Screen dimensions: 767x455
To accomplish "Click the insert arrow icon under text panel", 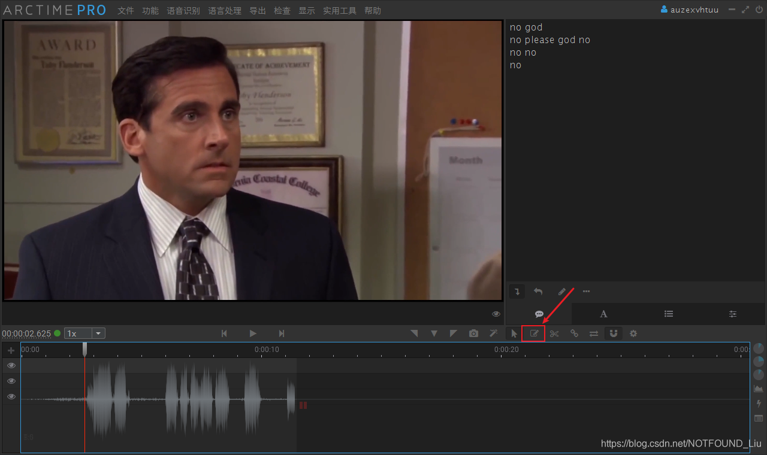I will click(517, 292).
